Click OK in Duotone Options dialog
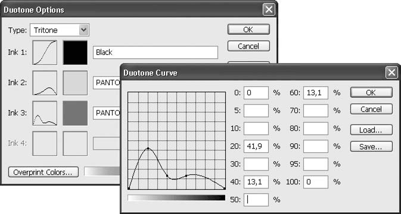The image size is (401, 214). click(x=248, y=29)
